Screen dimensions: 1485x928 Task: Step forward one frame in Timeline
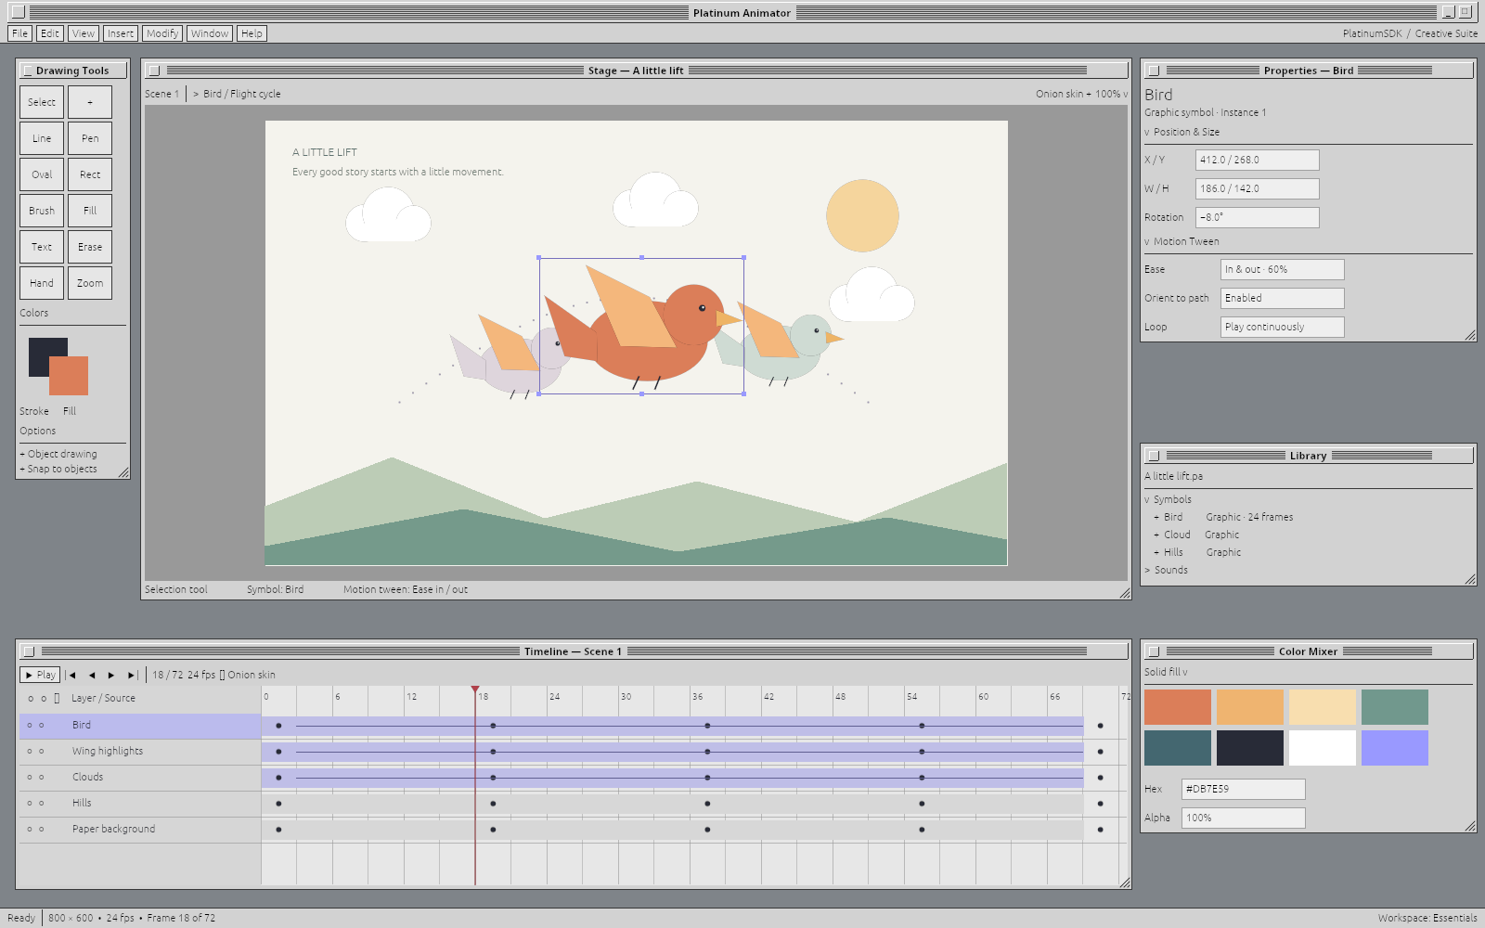coord(111,675)
